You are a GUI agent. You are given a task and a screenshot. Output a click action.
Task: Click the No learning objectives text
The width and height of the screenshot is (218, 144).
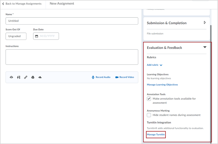pos(159,78)
